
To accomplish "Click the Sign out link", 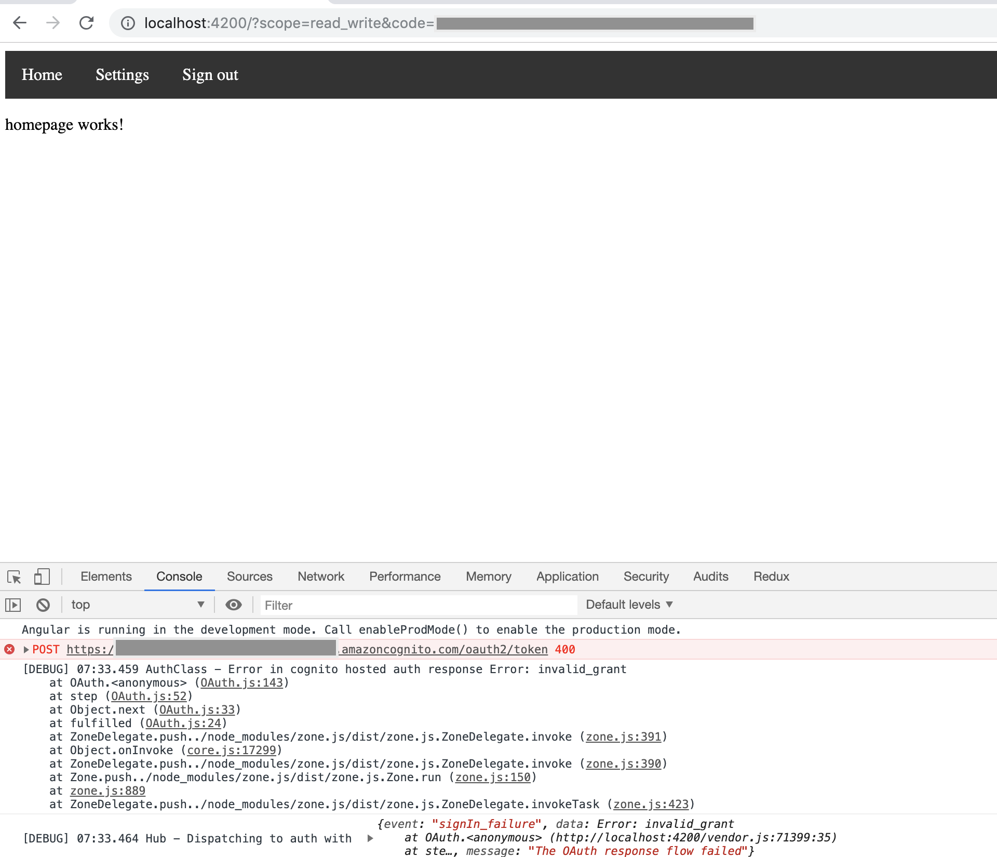I will [210, 75].
